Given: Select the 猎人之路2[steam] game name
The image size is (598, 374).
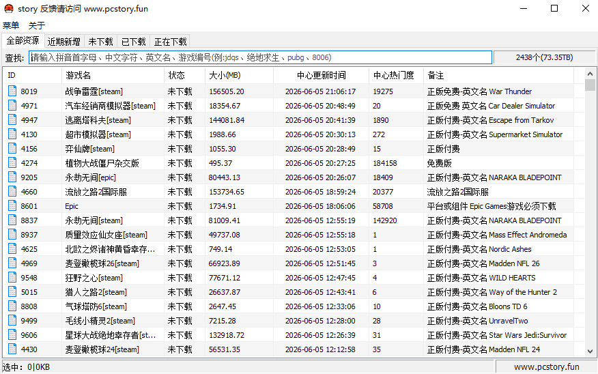Looking at the screenshot, I should [96, 292].
